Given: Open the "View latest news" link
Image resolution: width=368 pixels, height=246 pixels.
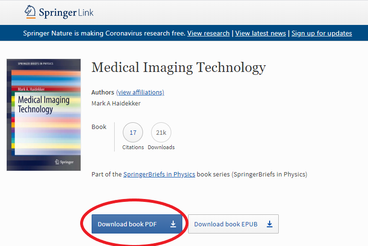Looking at the screenshot, I should pos(261,33).
